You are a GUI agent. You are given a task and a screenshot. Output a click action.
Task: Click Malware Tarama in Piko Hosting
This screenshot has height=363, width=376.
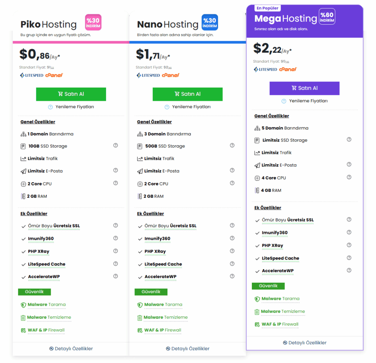click(46, 304)
